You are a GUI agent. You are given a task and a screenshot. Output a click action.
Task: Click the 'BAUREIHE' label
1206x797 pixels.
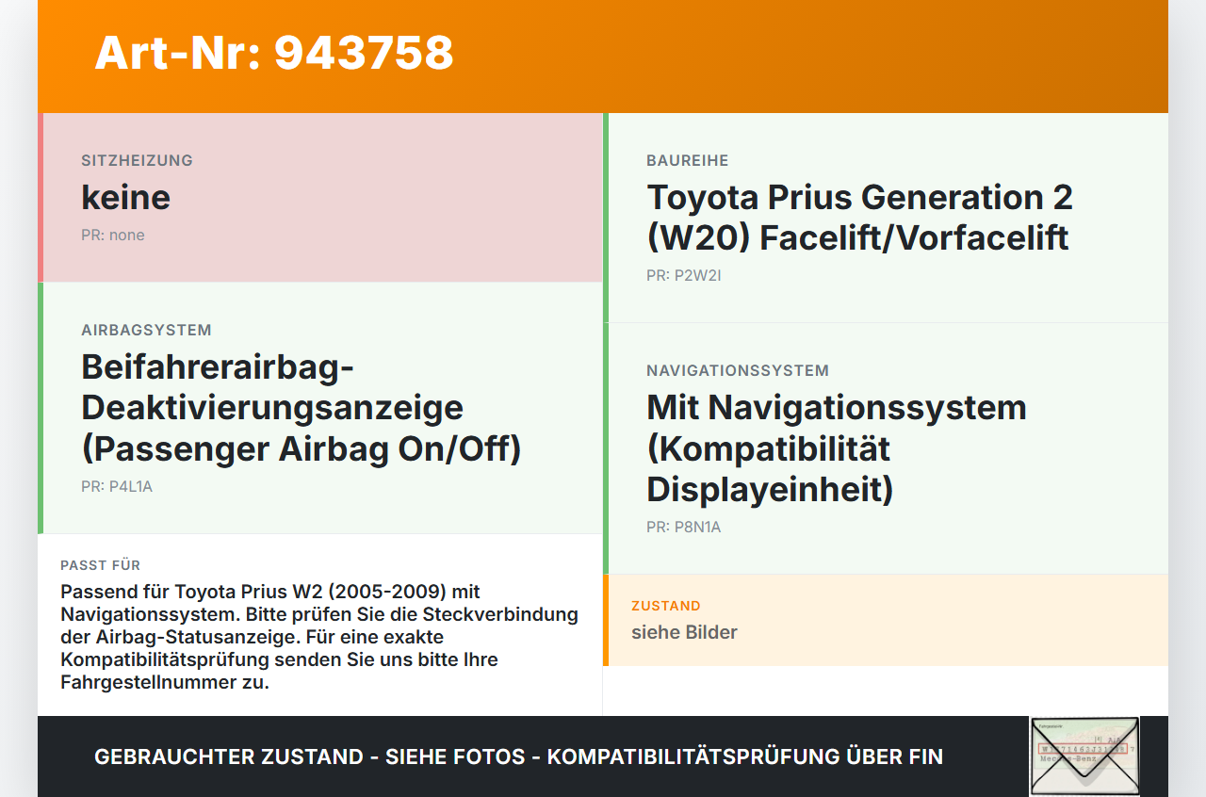(x=688, y=160)
